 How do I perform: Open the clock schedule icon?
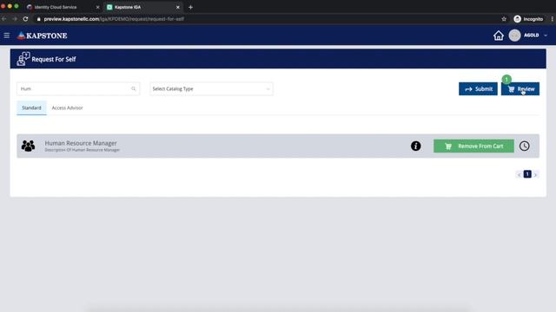(x=525, y=146)
